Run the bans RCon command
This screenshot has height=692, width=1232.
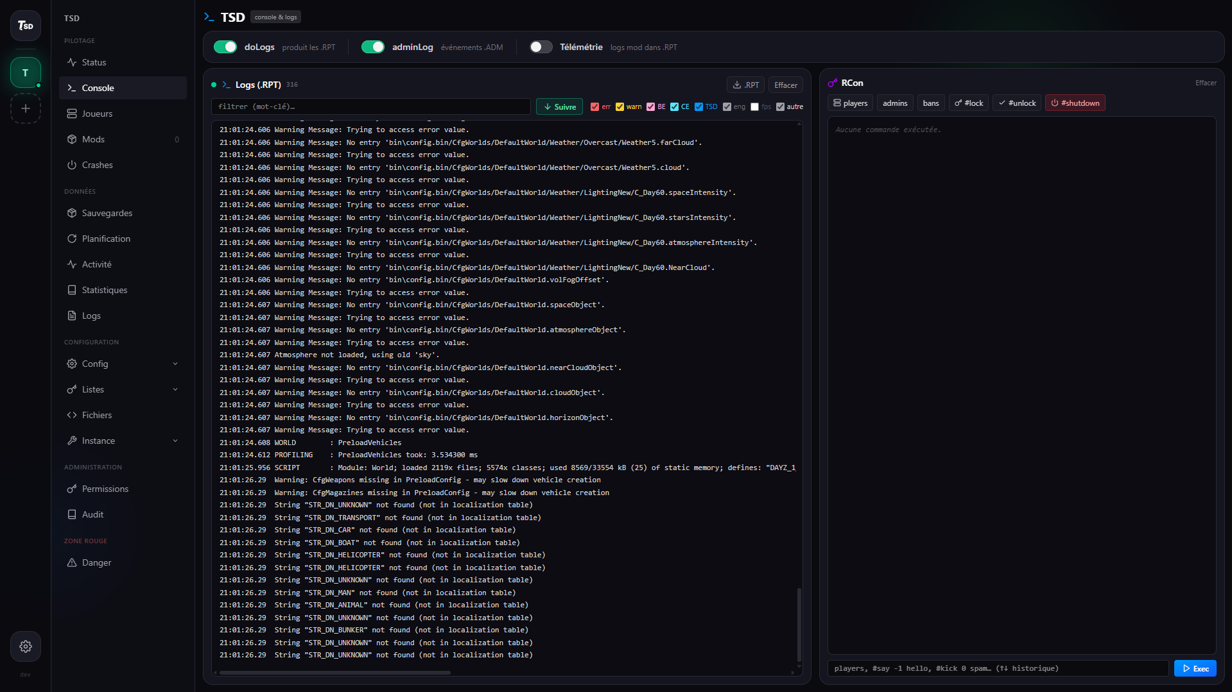tap(931, 103)
